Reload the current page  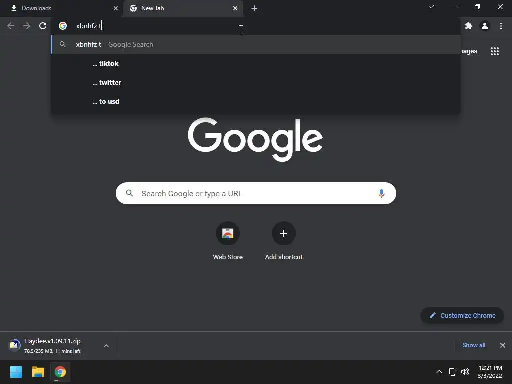[43, 26]
